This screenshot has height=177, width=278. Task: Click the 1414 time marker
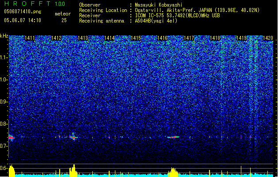pyautogui.click(x=110, y=38)
